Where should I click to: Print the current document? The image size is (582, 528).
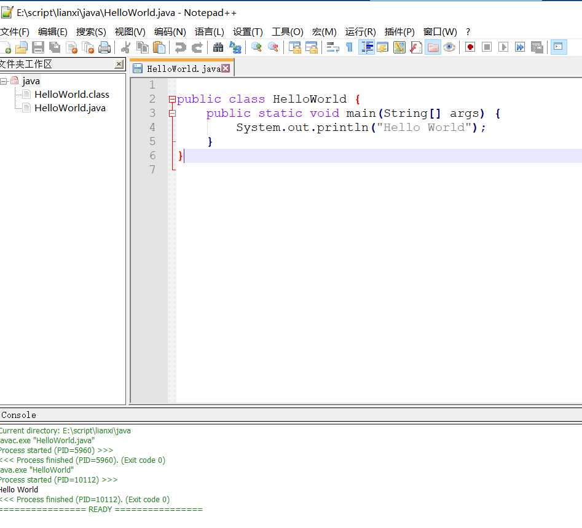(x=104, y=47)
